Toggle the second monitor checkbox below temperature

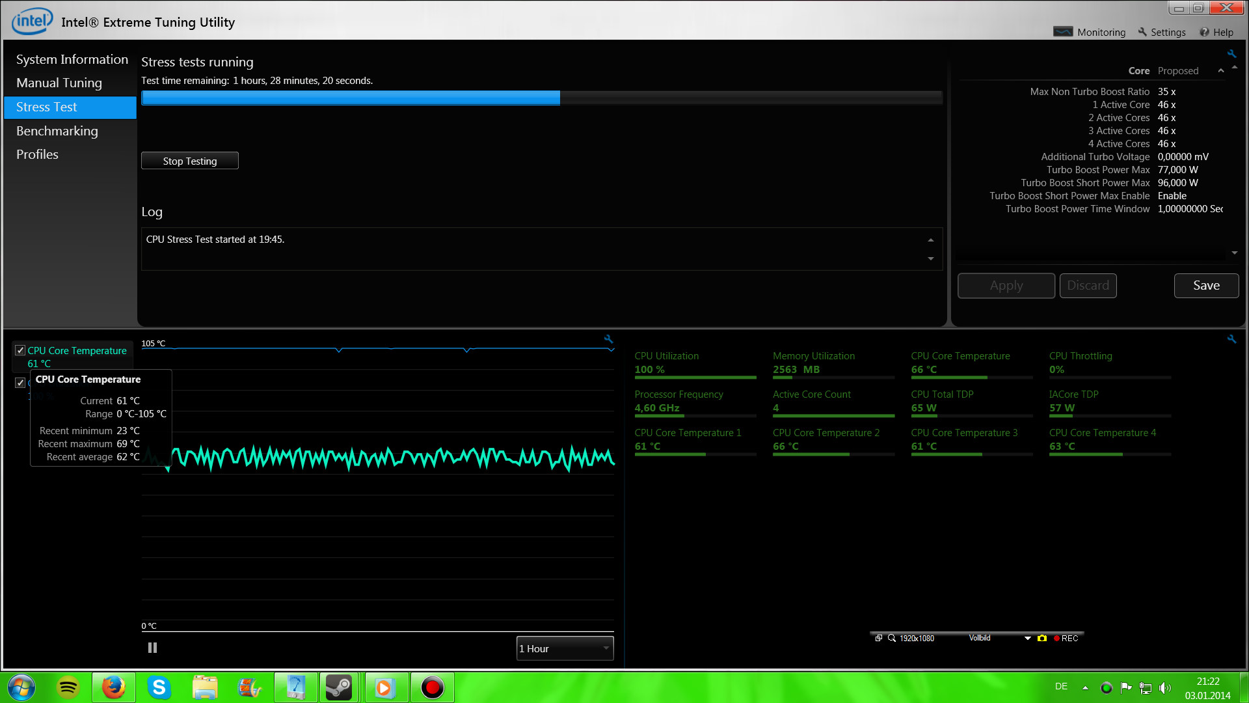20,383
